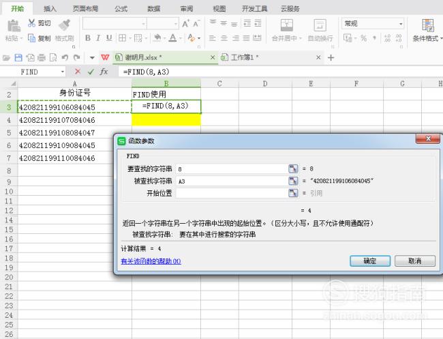Confirm formula with green check icon
Screen dimensions: 443x339
click(91, 72)
